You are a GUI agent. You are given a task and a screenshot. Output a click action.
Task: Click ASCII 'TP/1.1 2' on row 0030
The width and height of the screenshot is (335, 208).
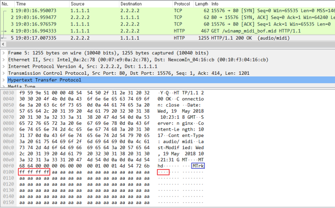[x=193, y=93]
